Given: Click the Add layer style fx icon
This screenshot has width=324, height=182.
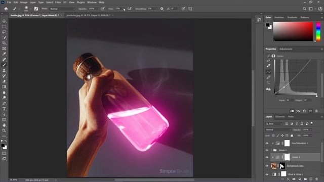Looking at the screenshot, I should 289,179.
